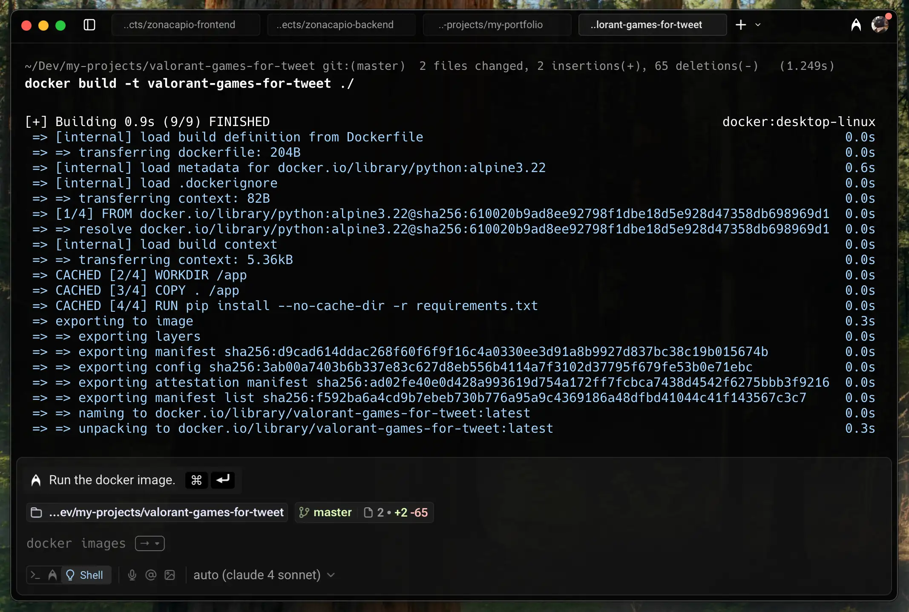Expand the new tab options chevron

coord(758,25)
